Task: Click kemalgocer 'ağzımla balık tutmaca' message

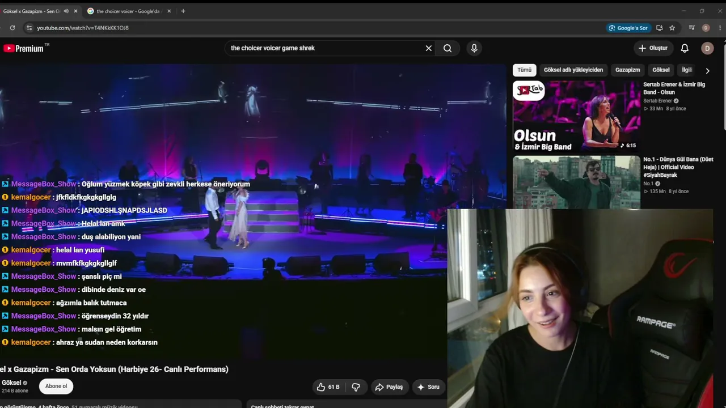Action: pos(64,303)
